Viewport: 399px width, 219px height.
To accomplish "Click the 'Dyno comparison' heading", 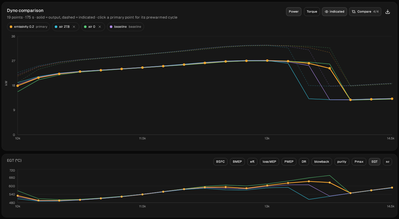I will pos(25,10).
